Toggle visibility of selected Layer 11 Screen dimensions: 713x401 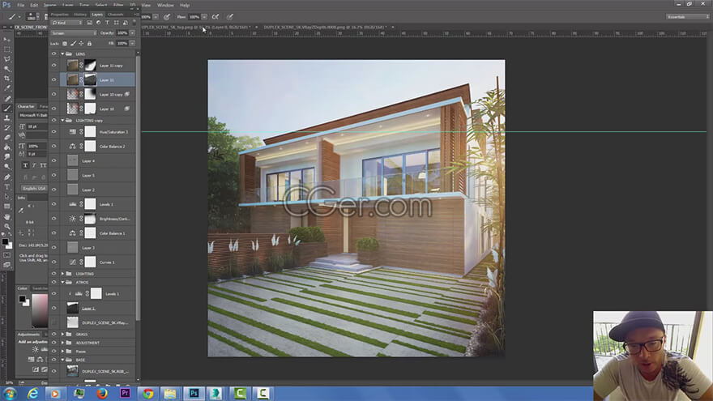click(53, 79)
